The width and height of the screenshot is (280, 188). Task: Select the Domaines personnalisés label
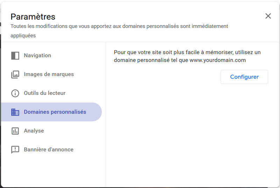click(x=55, y=112)
